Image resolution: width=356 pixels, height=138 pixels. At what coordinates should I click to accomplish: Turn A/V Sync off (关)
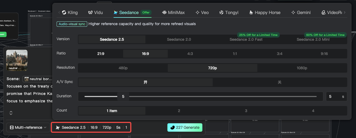pyautogui.click(x=279, y=82)
